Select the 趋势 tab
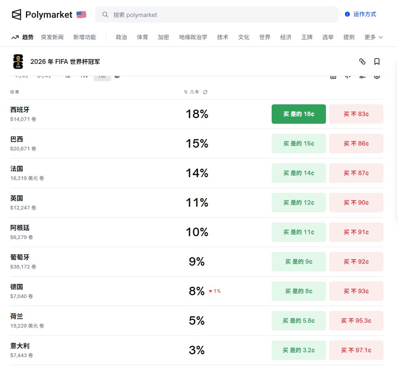Viewport: 398px width, 366px height. (x=28, y=37)
